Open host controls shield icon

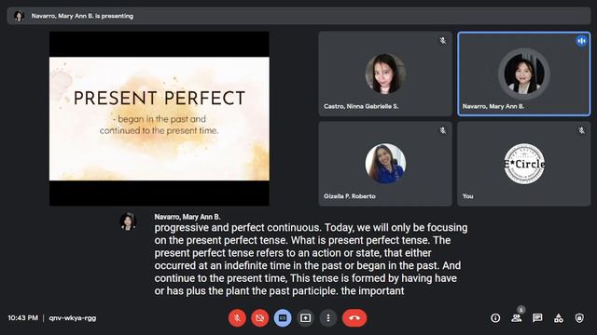click(579, 318)
